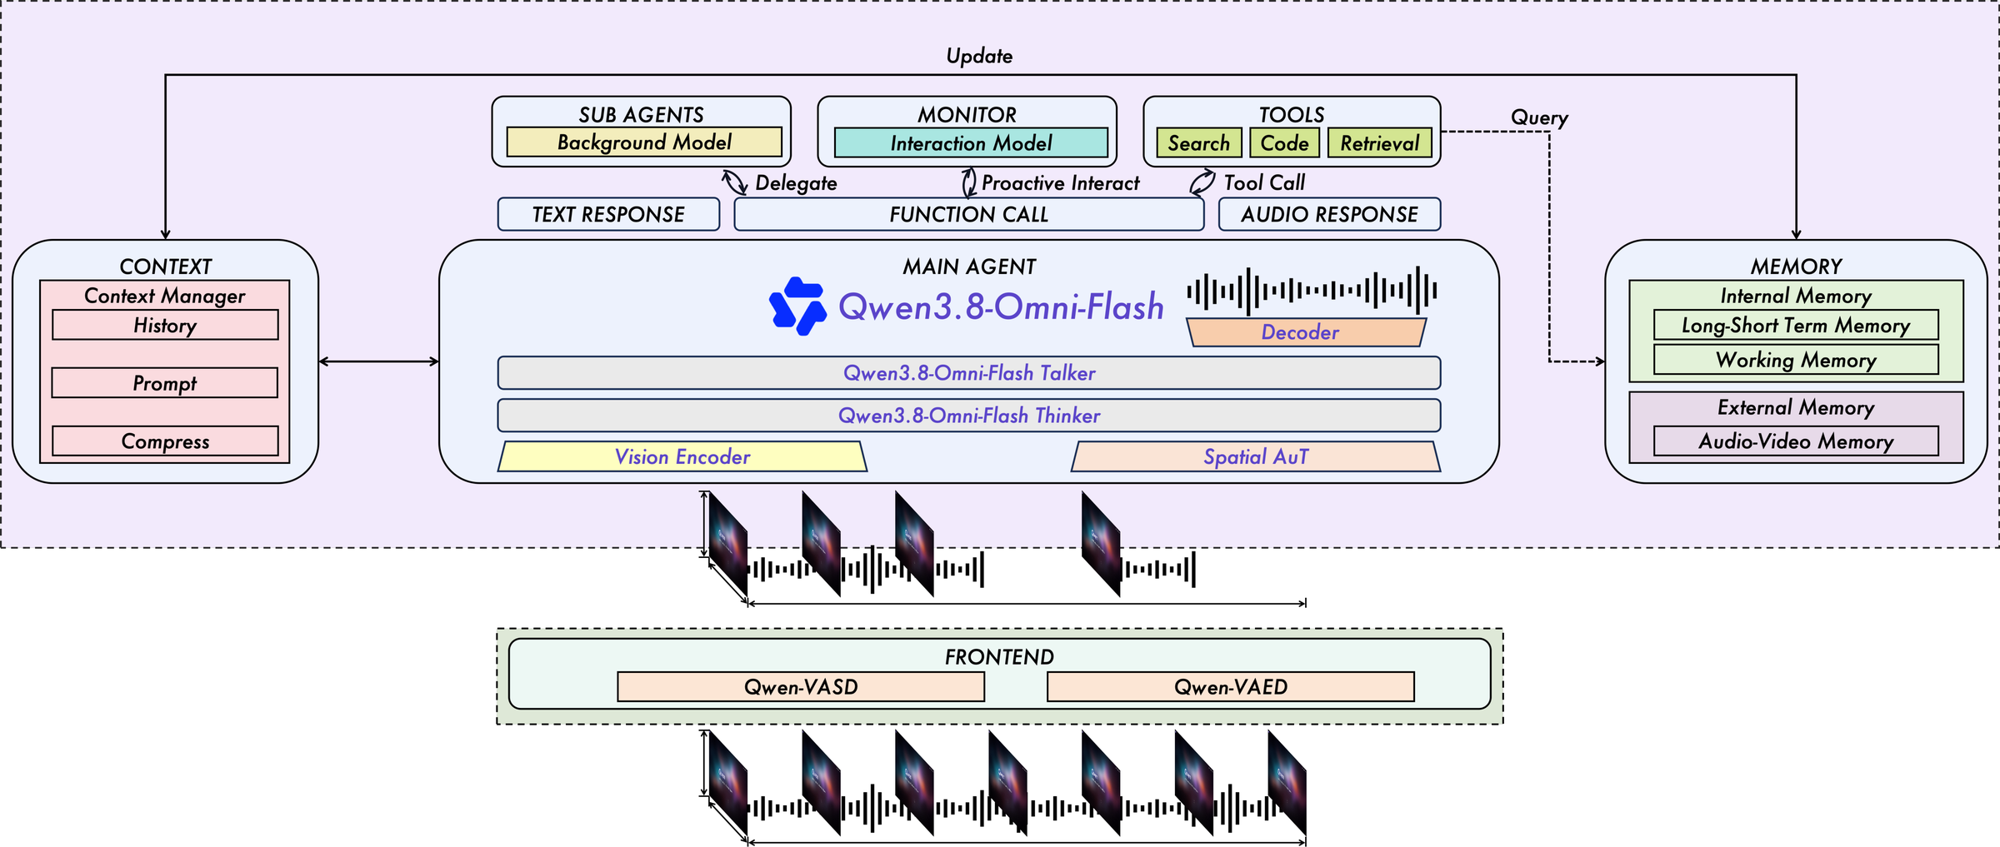The height and width of the screenshot is (847, 2000).
Task: Click the MONITOR heading
Action: [967, 115]
